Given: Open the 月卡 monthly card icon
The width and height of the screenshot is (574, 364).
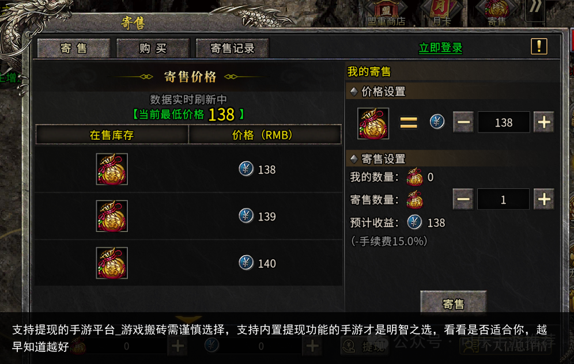Looking at the screenshot, I should coord(441,13).
